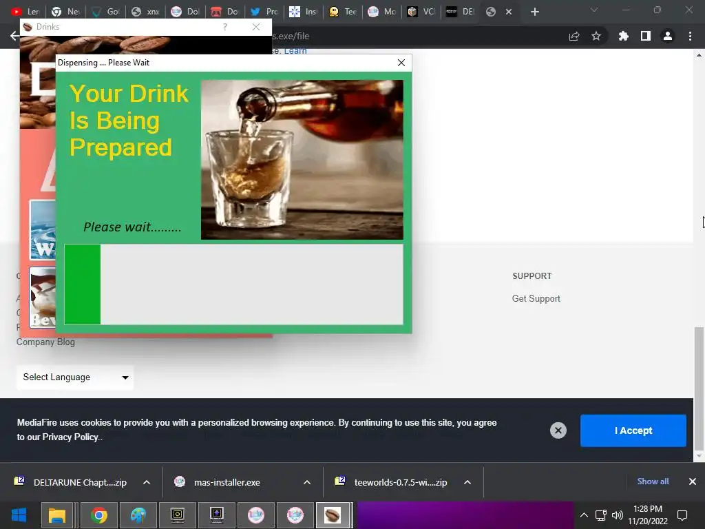The height and width of the screenshot is (529, 705).
Task: Click the help question mark in Drinks window
Action: click(225, 27)
